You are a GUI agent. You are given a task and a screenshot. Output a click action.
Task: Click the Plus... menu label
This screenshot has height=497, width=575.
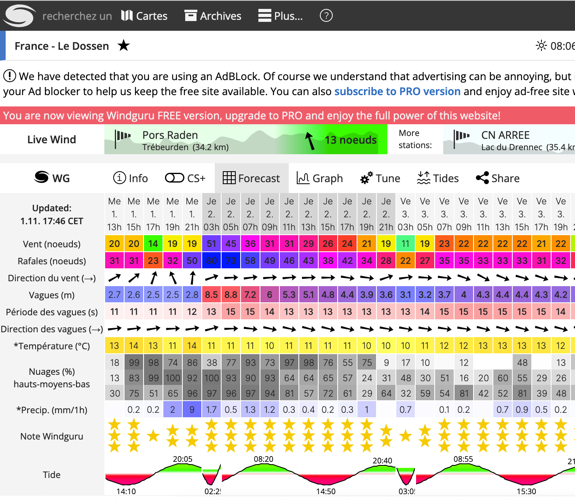(288, 16)
